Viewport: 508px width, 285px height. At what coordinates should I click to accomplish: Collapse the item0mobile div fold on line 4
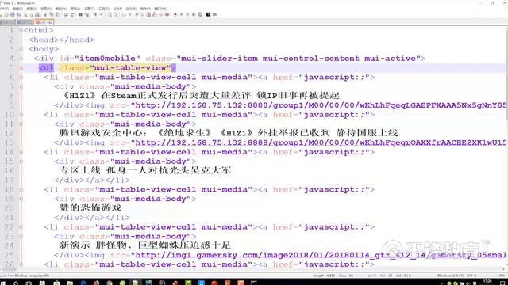pyautogui.click(x=21, y=59)
